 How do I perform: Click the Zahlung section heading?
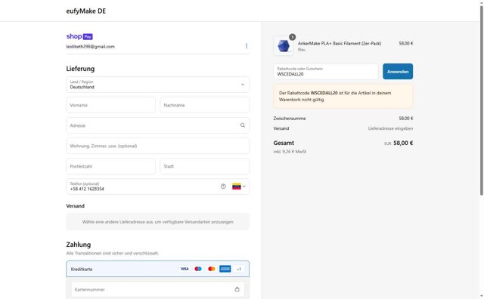click(x=79, y=245)
